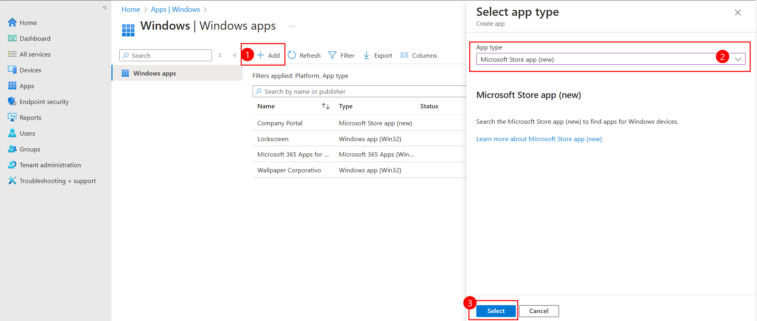
Task: Open All services in sidebar
Action: click(29, 54)
